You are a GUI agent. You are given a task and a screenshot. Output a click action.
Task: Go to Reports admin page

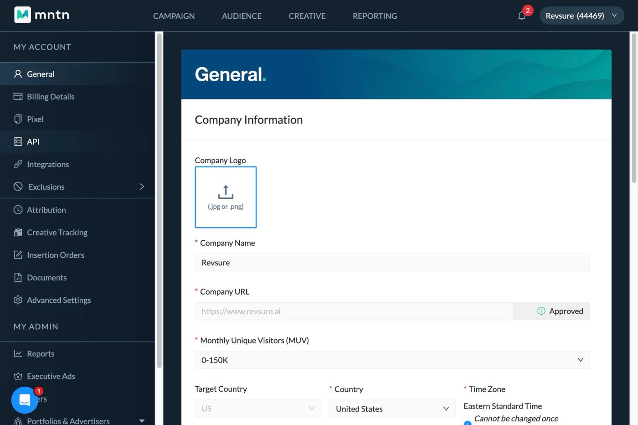click(77, 353)
